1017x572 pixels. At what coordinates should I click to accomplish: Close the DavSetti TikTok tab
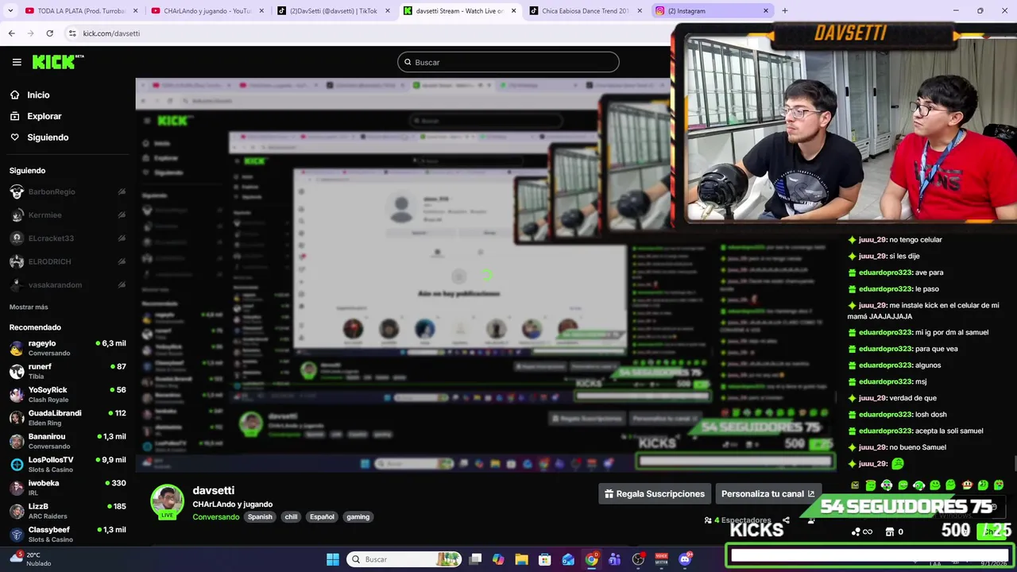coord(388,11)
